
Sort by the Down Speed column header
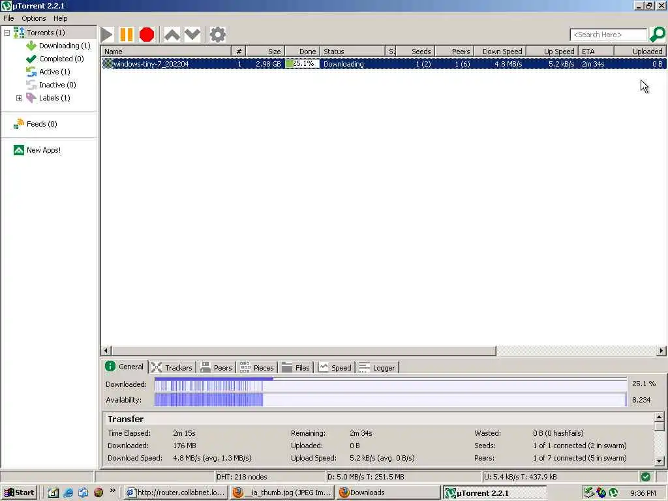500,51
